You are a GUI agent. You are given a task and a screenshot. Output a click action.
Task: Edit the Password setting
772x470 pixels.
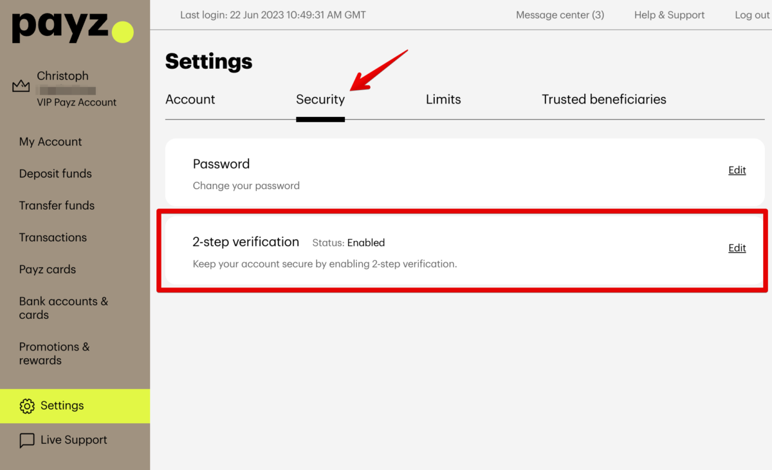[x=737, y=170]
